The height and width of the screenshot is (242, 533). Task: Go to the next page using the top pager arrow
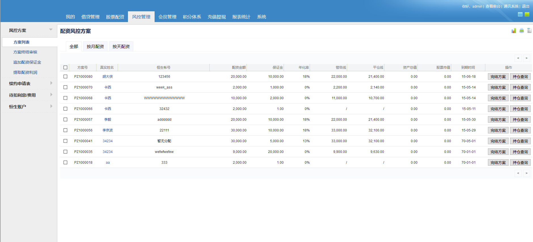(x=526, y=58)
